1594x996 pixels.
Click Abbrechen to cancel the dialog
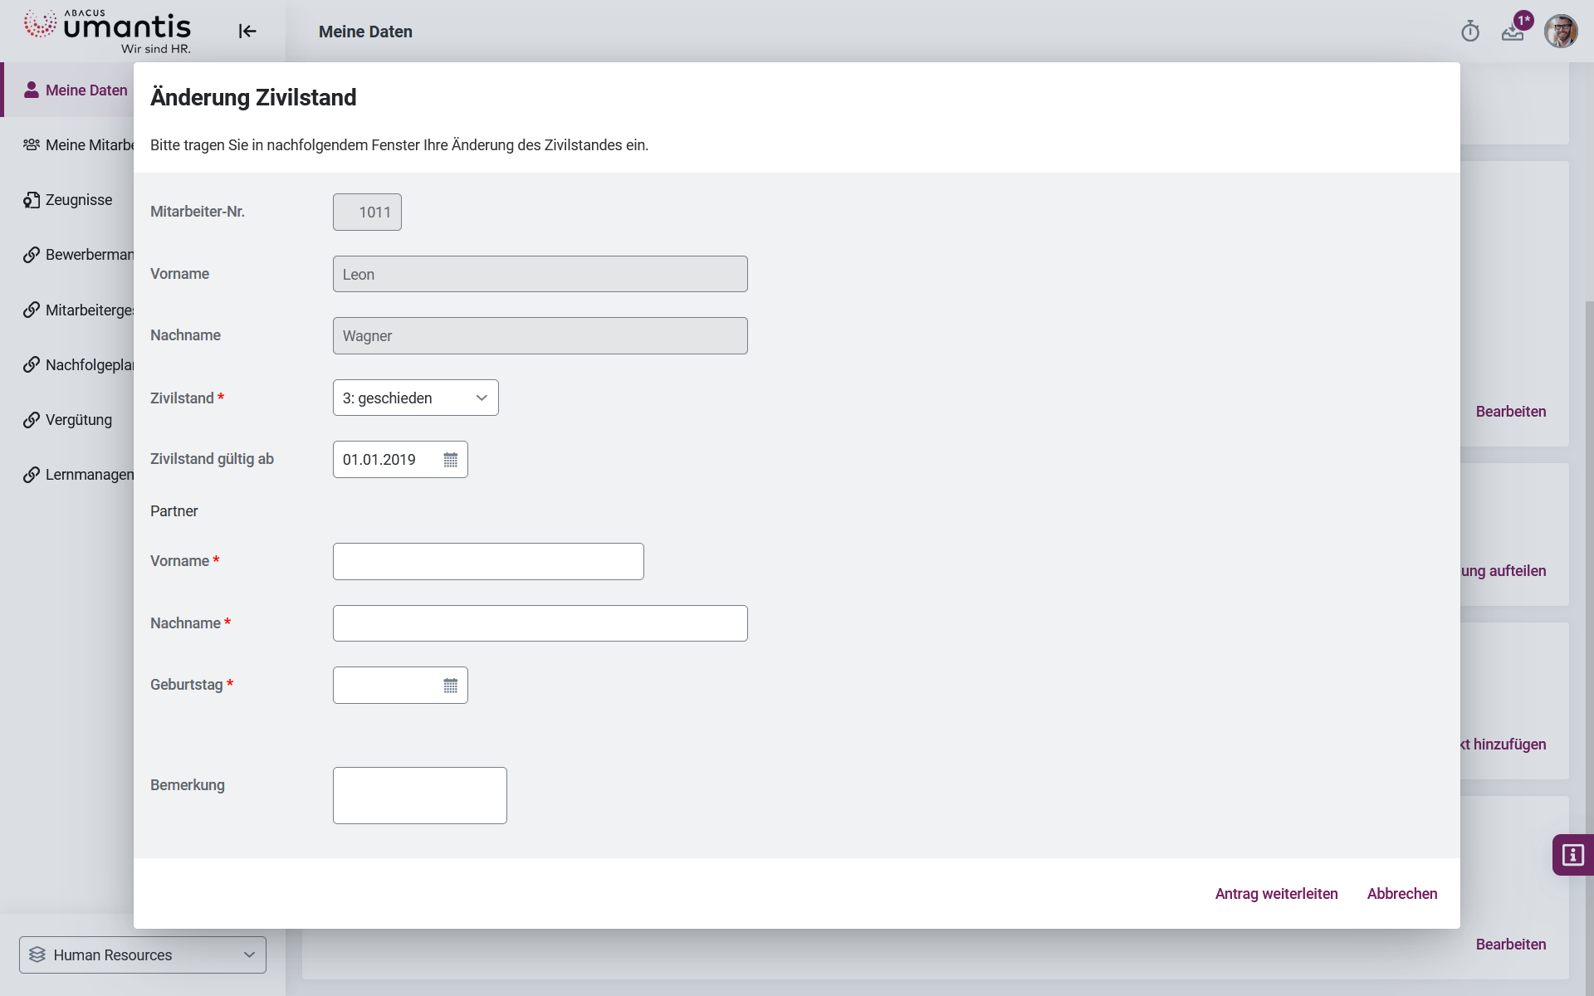click(x=1401, y=894)
